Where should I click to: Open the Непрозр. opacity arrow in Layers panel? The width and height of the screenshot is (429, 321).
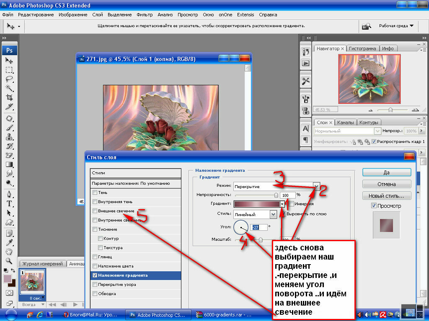[421, 131]
